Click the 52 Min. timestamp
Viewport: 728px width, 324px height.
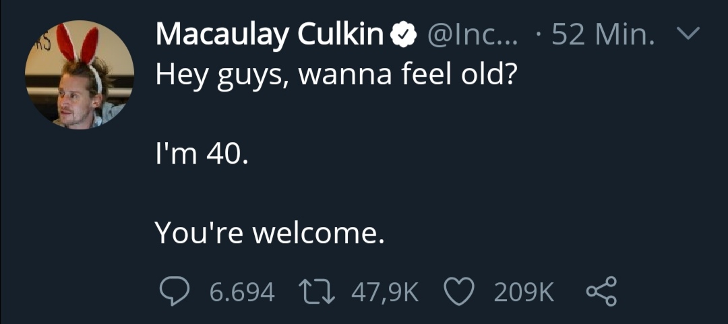pos(603,34)
